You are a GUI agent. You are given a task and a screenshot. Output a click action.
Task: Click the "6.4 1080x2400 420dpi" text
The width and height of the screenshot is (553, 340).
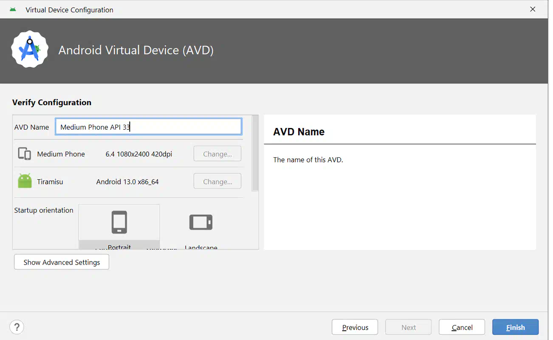tap(139, 154)
